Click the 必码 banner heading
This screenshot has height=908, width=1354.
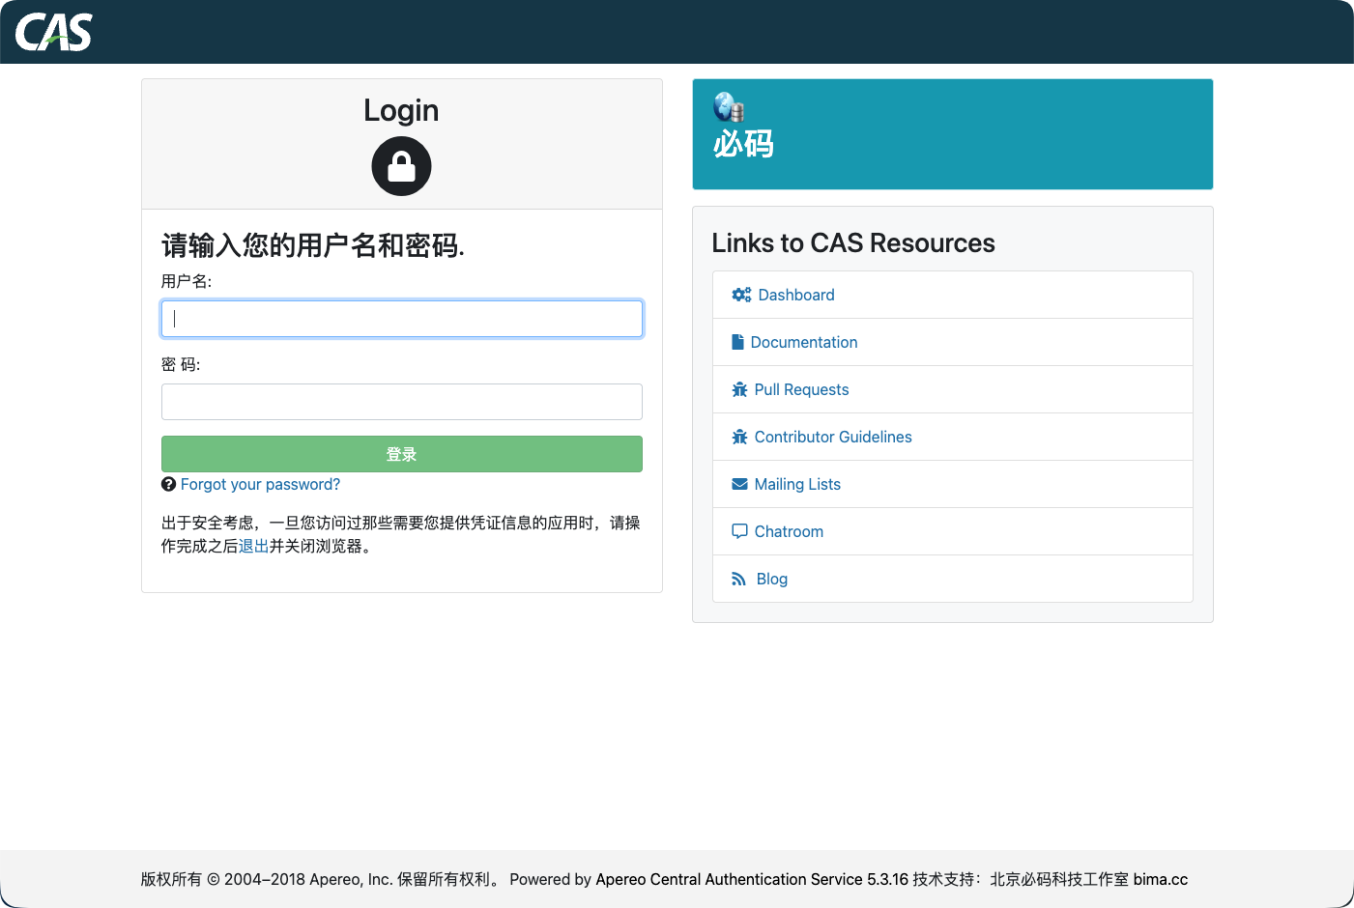742,144
